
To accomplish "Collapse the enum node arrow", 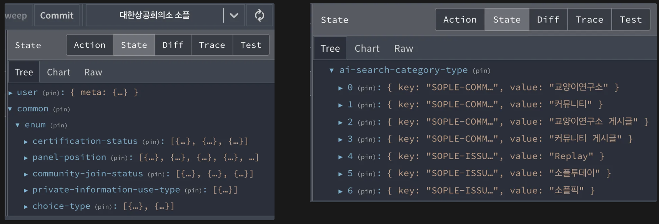I will (x=18, y=125).
